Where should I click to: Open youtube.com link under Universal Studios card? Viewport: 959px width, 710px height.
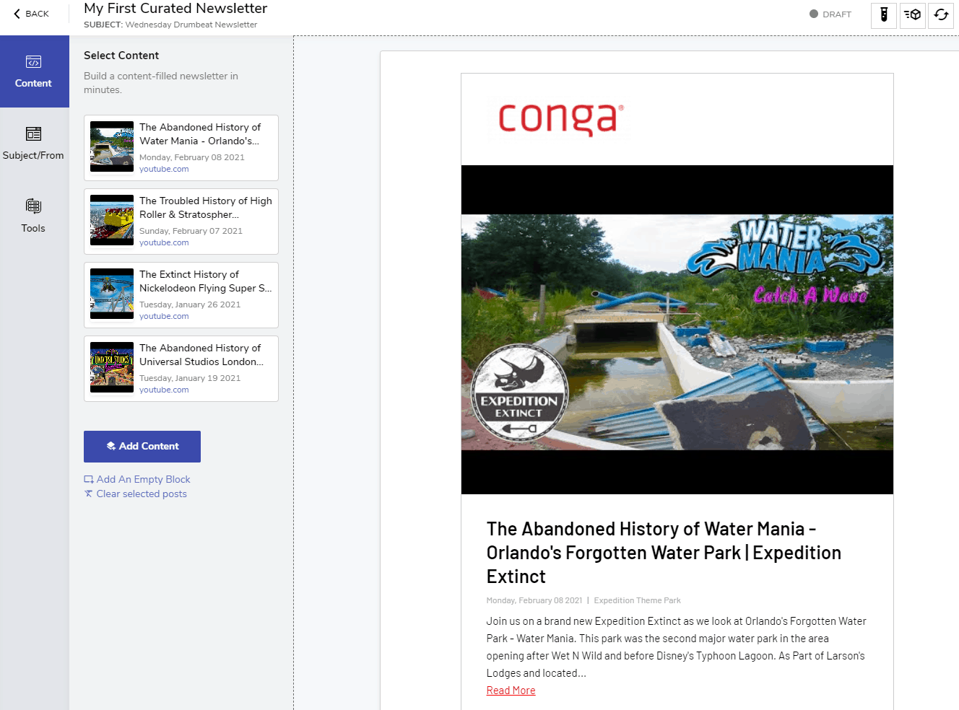pyautogui.click(x=164, y=390)
